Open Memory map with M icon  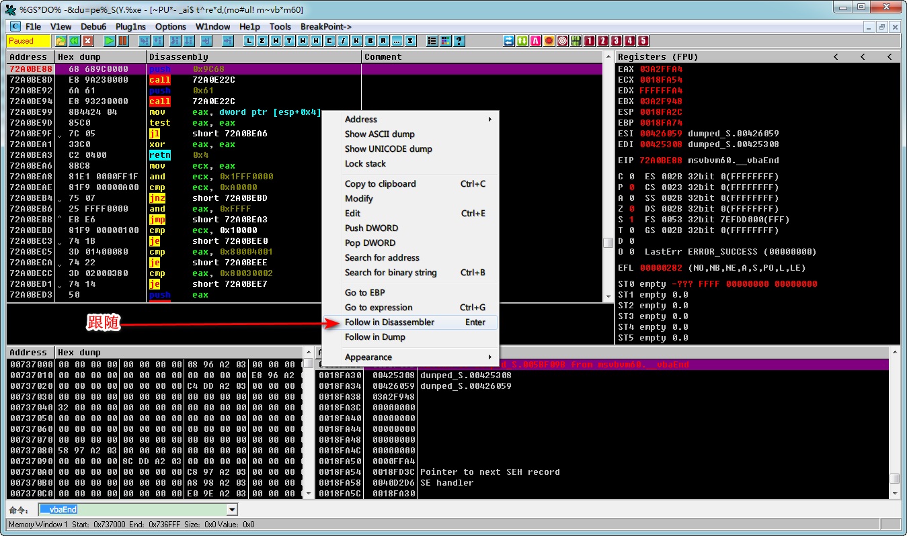pos(276,41)
